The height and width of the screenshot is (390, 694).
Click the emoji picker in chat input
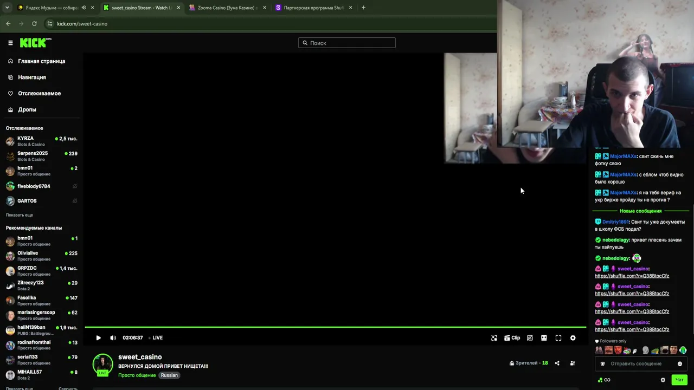click(679, 364)
